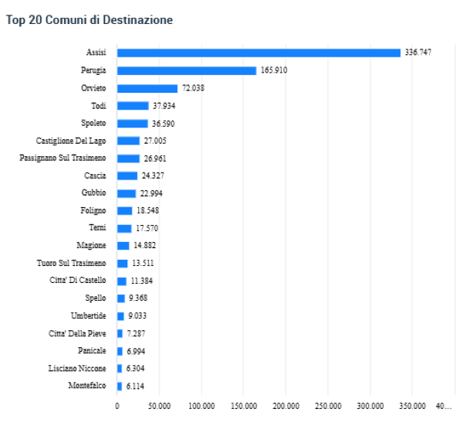This screenshot has width=463, height=443.
Task: Click the Passignano Sul Trasimeno axis label
Action: [63, 158]
